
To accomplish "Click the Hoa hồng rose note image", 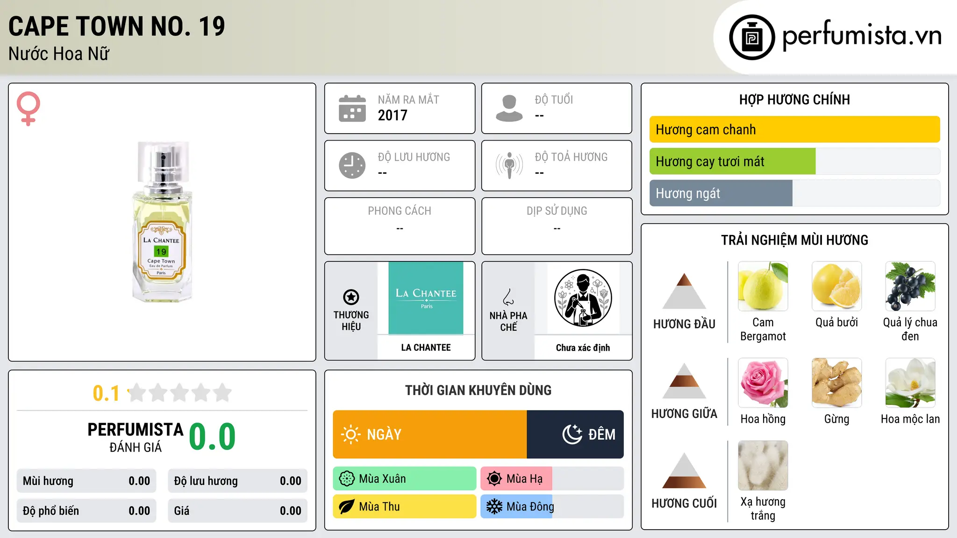I will point(763,383).
